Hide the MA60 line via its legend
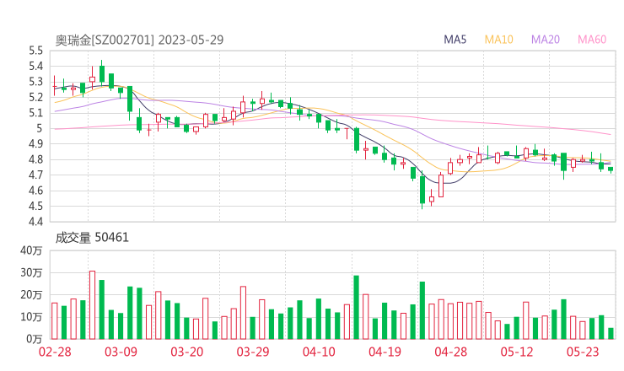 592,40
